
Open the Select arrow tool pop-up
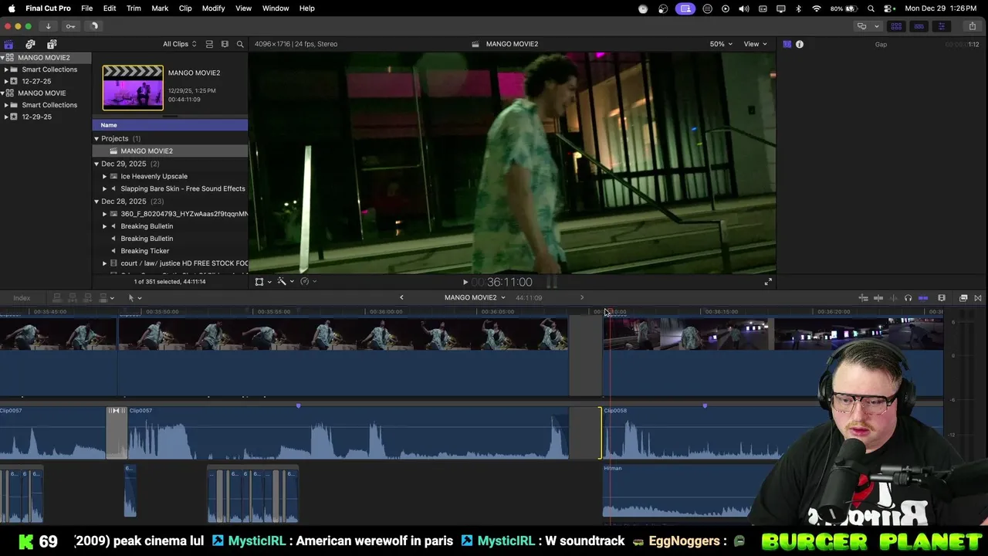[x=135, y=298]
